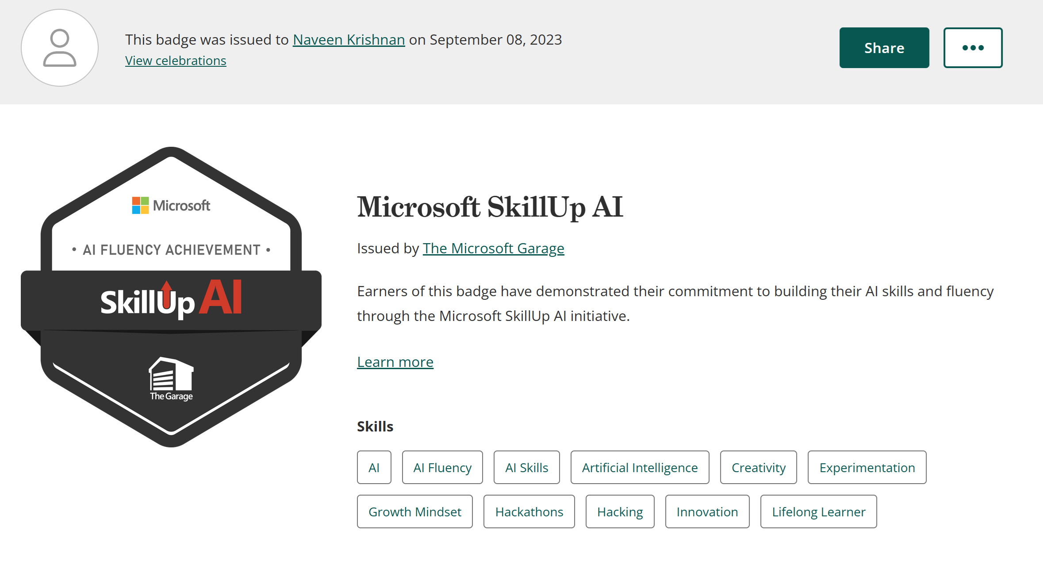Viewport: 1043px width, 561px height.
Task: Open the View celebrations link
Action: click(176, 61)
